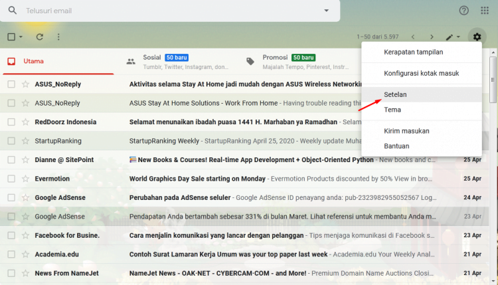Select the Academia.edu email checkbox
The width and height of the screenshot is (498, 285).
pos(11,254)
